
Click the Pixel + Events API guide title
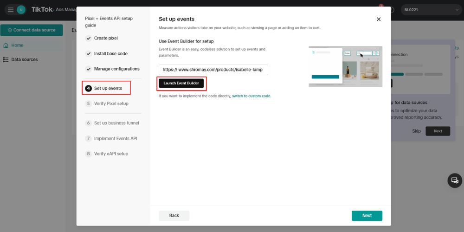[109, 22]
